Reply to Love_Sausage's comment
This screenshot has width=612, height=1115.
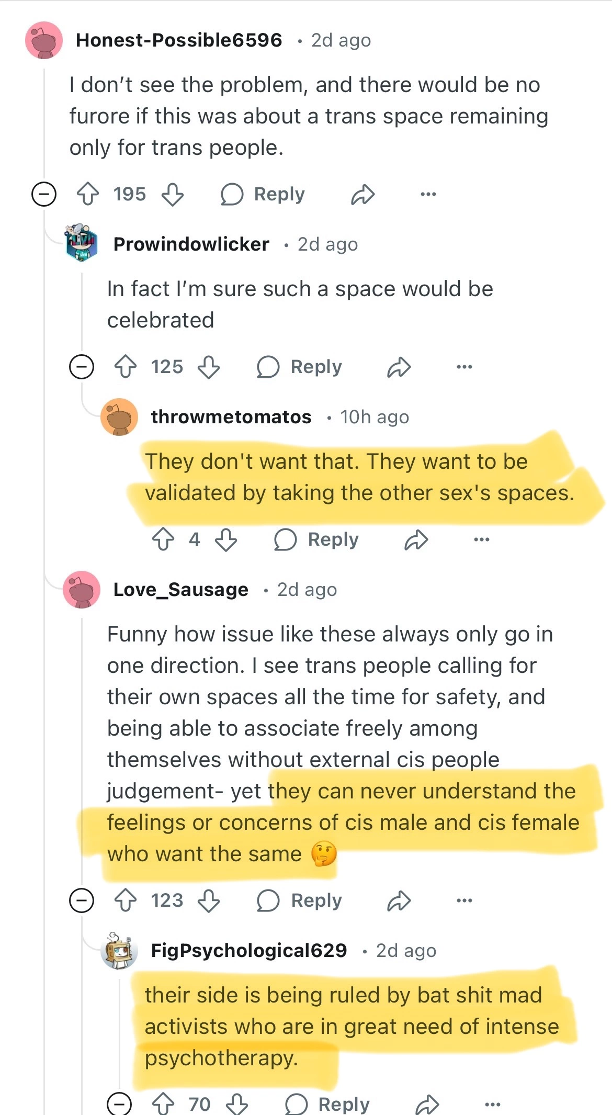pyautogui.click(x=300, y=900)
